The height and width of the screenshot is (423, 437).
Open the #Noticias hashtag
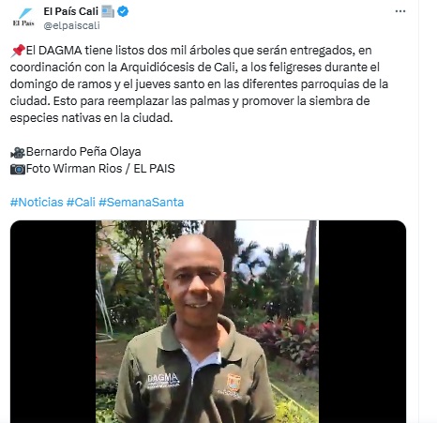pos(37,203)
